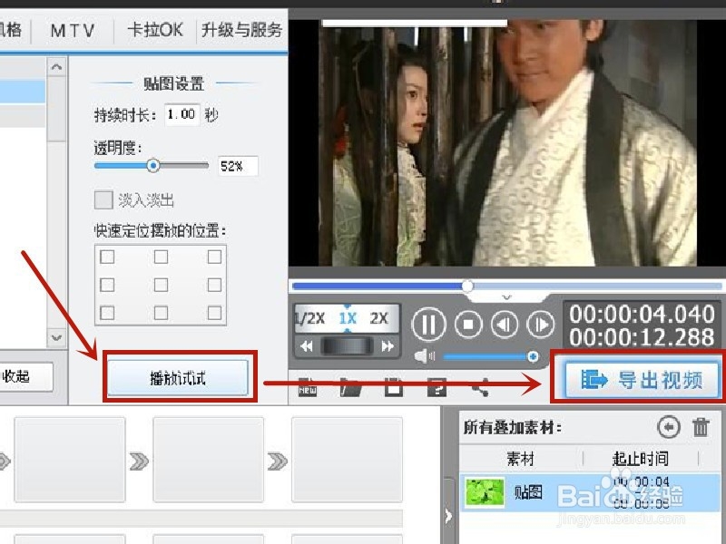This screenshot has height=544, width=726.
Task: Click 播放试试 preview button
Action: 178,378
